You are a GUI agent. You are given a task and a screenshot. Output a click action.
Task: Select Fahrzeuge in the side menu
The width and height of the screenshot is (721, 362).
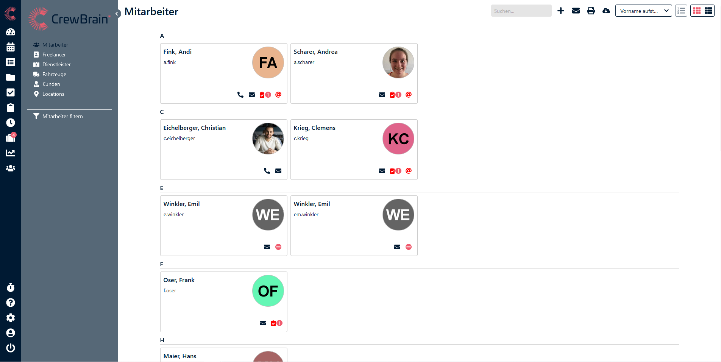click(54, 74)
